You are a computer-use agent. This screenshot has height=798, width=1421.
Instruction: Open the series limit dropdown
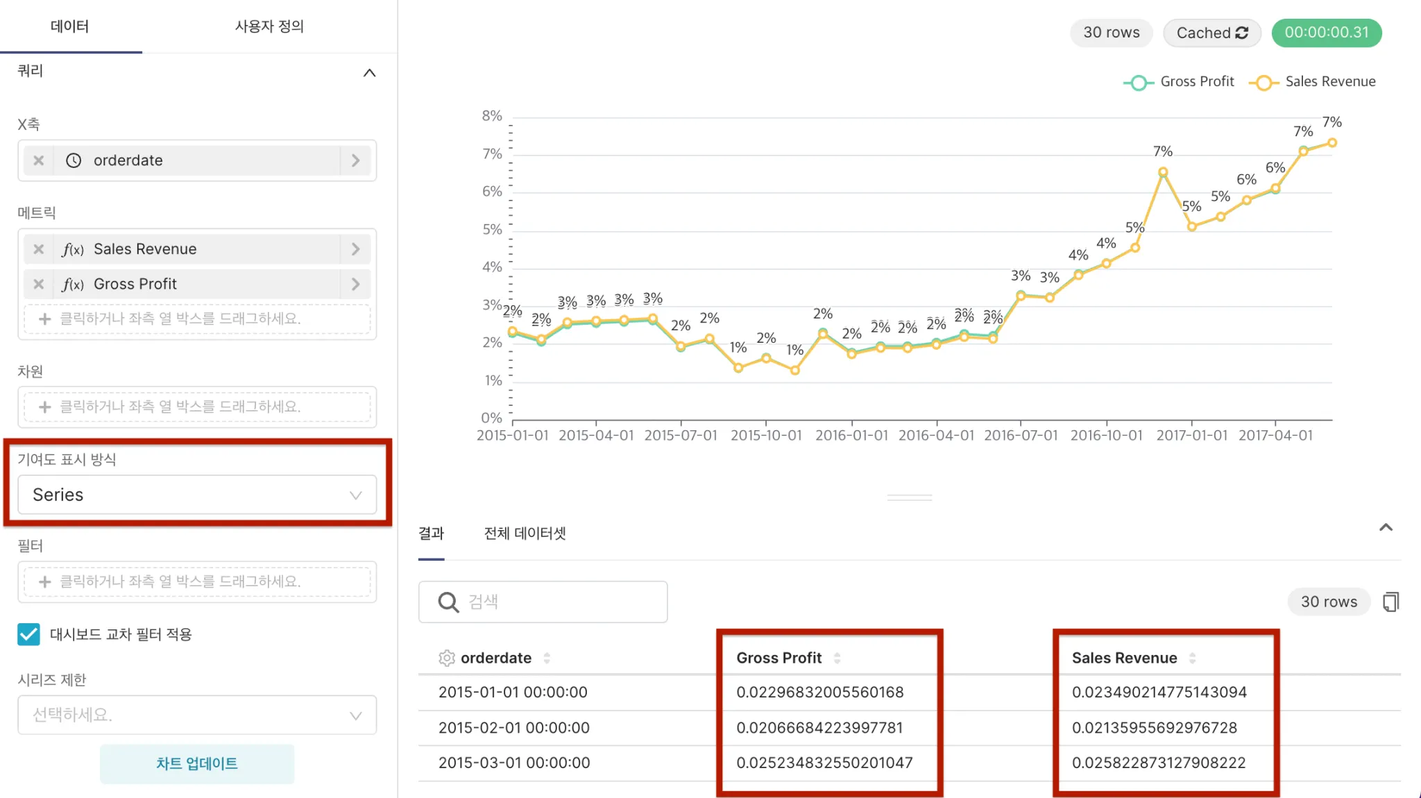pyautogui.click(x=197, y=715)
